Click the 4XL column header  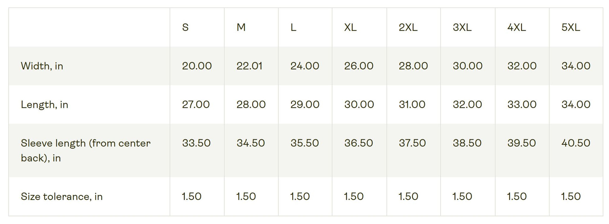click(516, 27)
